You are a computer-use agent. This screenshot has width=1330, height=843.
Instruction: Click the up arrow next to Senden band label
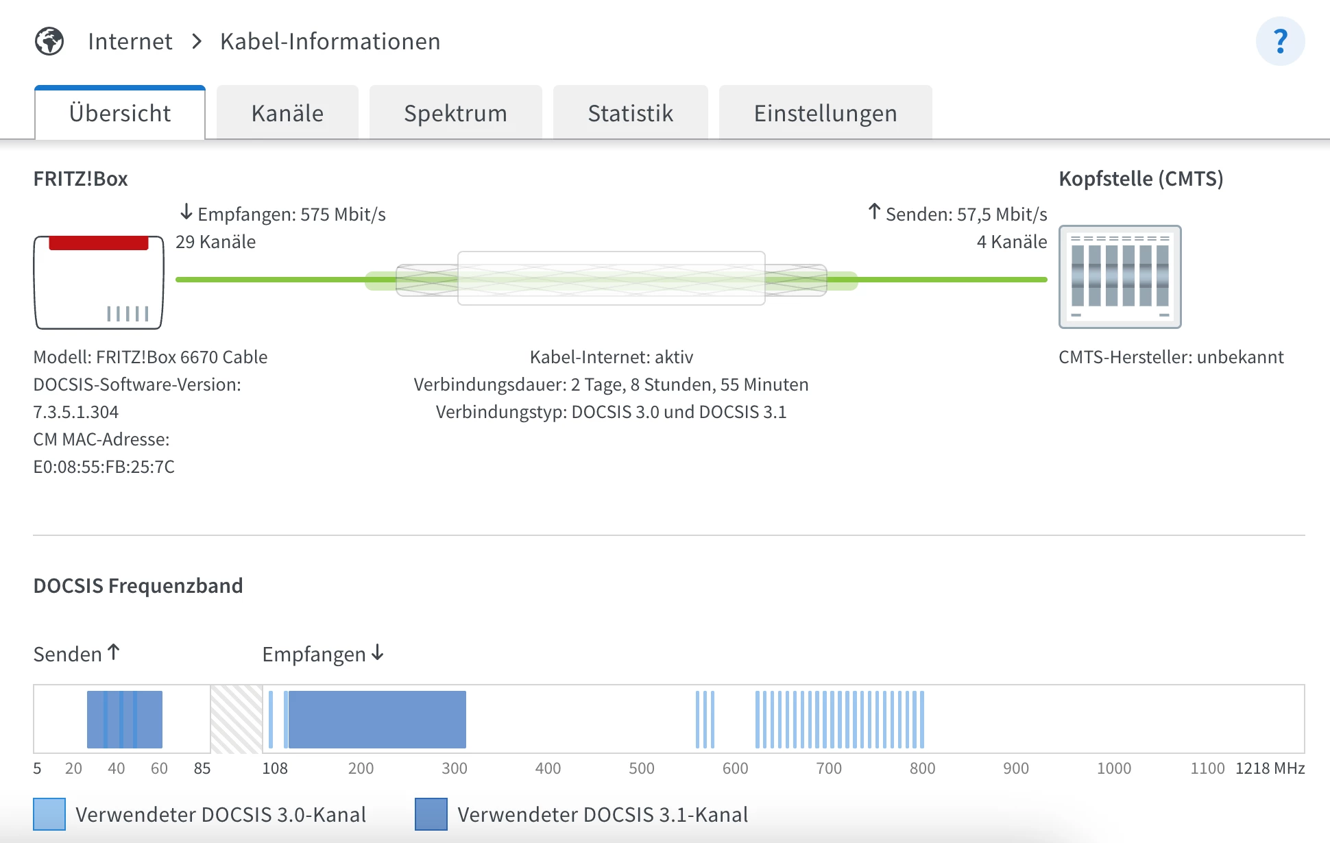[114, 652]
